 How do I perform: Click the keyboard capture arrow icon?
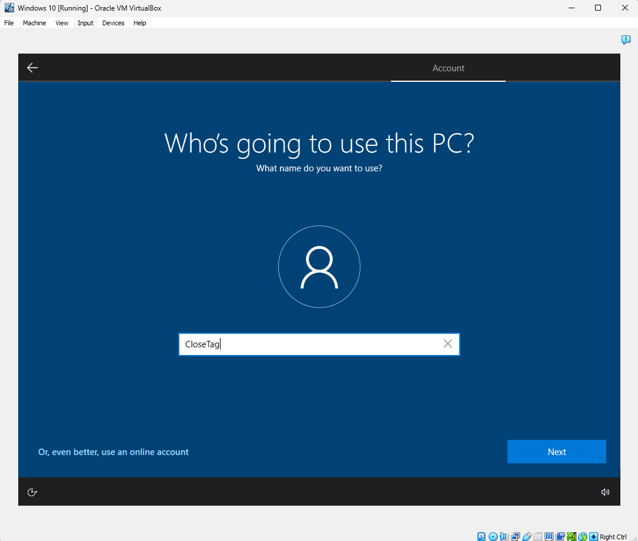[594, 536]
